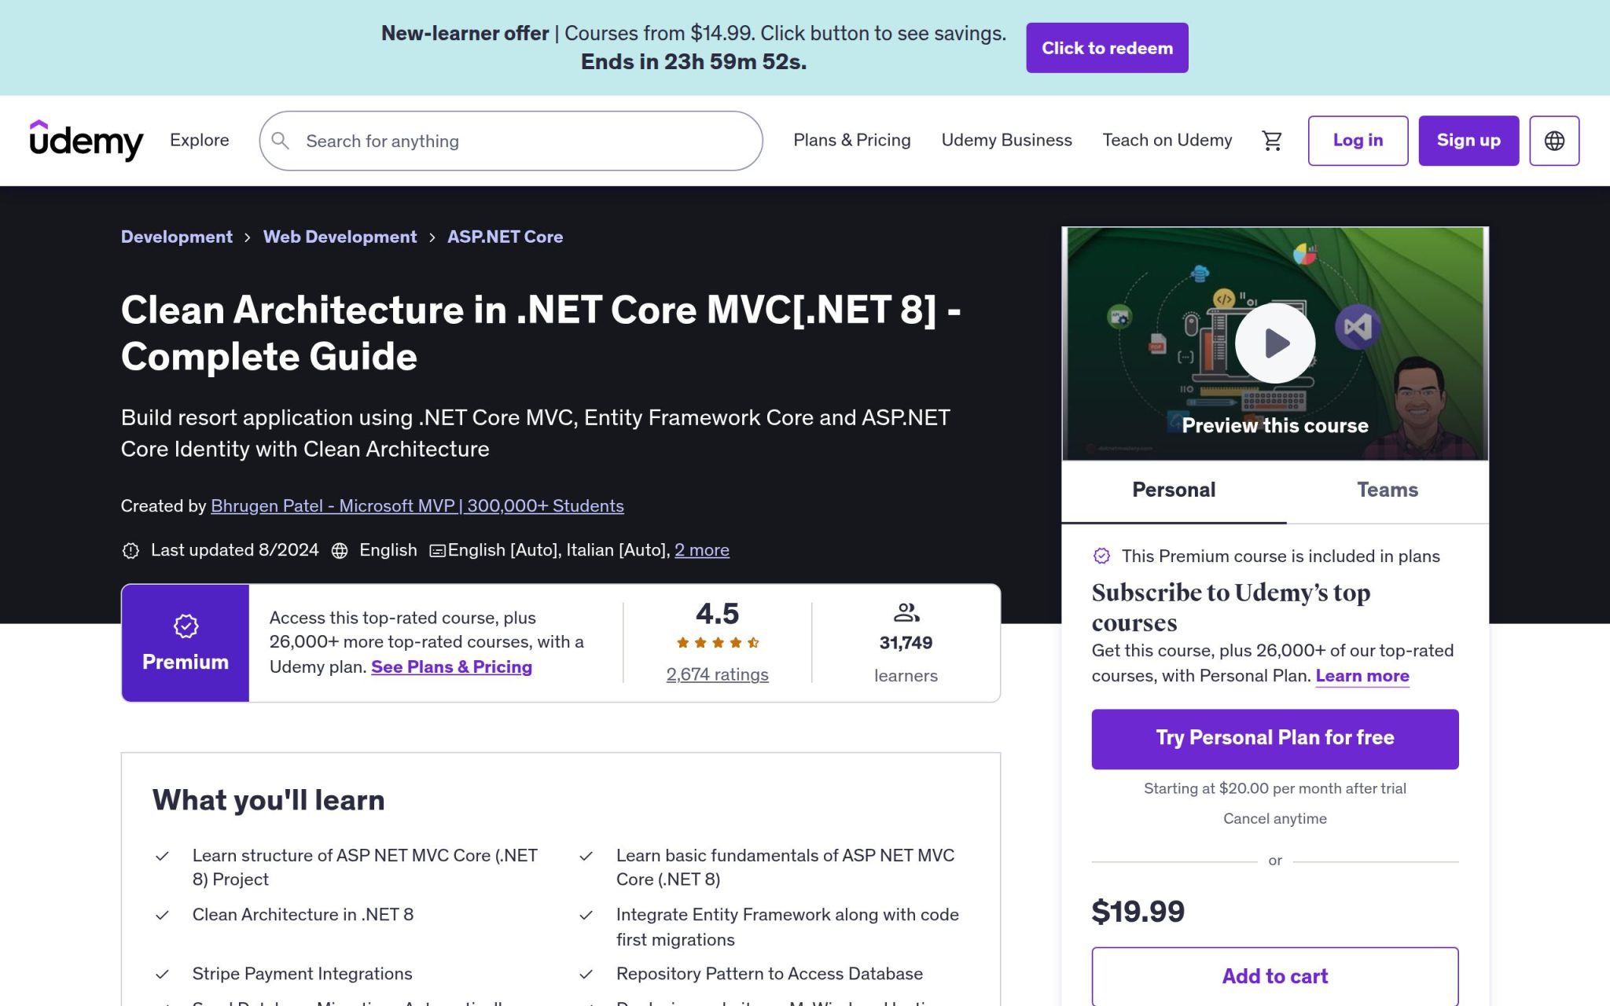Open Bhrugen Patel's instructor profile
This screenshot has height=1006, width=1610.
click(x=417, y=506)
